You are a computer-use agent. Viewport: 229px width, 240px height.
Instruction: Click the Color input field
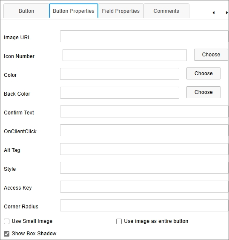(120, 74)
